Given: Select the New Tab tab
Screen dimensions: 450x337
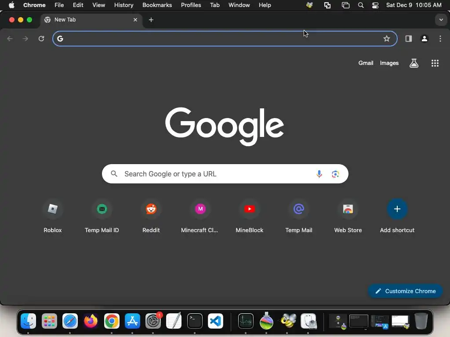Looking at the screenshot, I should point(91,20).
